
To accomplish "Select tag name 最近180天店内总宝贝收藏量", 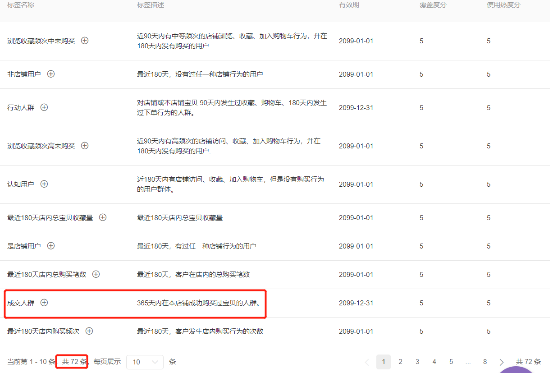I will point(50,217).
